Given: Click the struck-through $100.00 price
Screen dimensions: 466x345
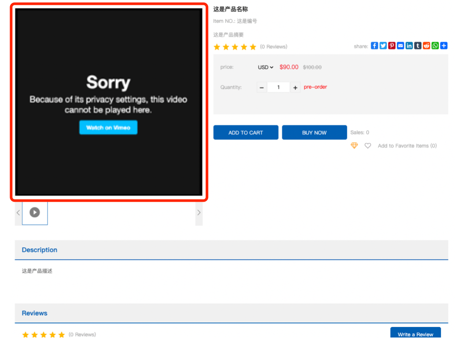Looking at the screenshot, I should pyautogui.click(x=312, y=67).
